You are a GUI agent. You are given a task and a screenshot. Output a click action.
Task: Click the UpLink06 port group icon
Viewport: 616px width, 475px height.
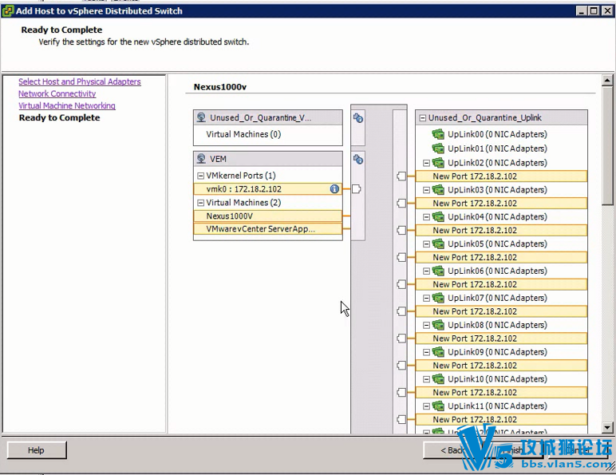pyautogui.click(x=438, y=271)
